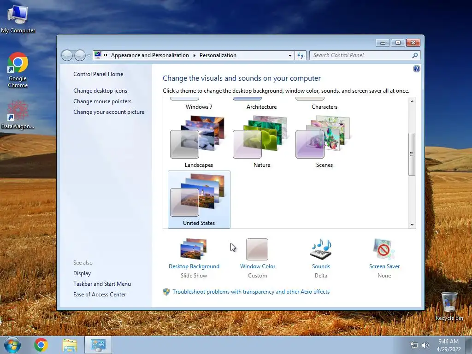Open the Desktop Background slideshow icon
The image size is (472, 354).
[x=194, y=249]
